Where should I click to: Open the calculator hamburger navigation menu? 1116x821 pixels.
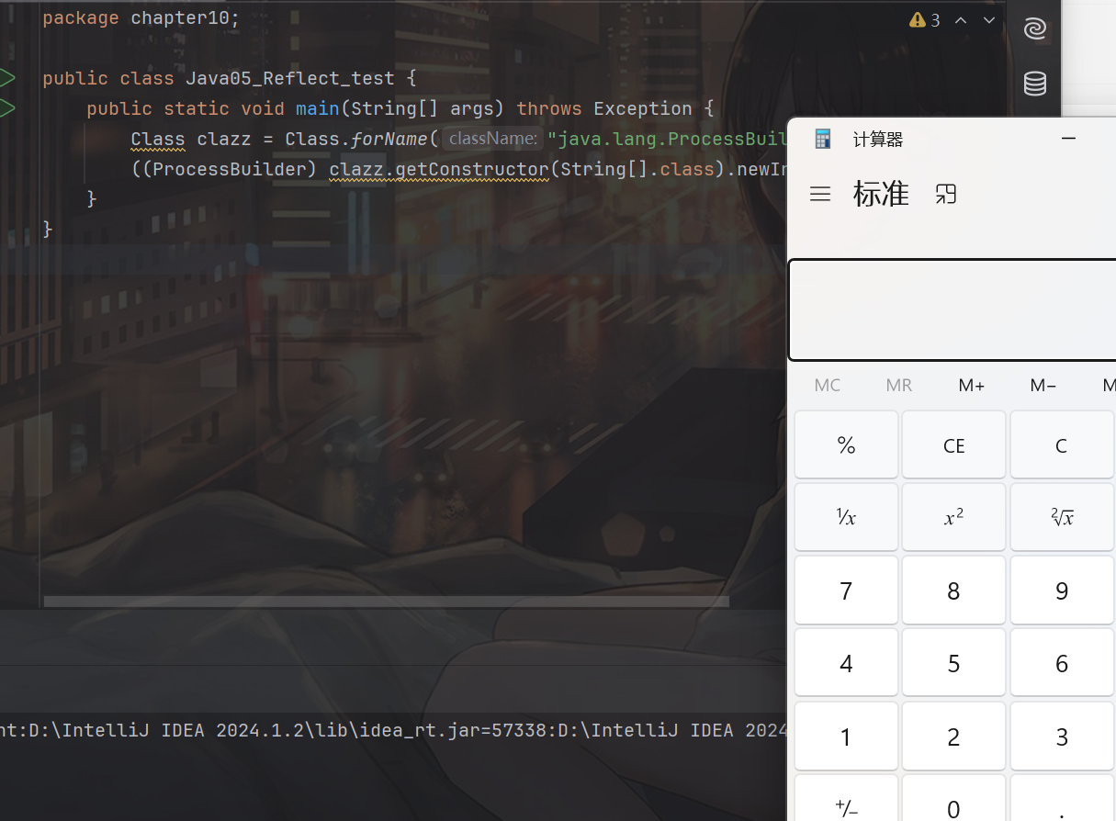pyautogui.click(x=820, y=194)
